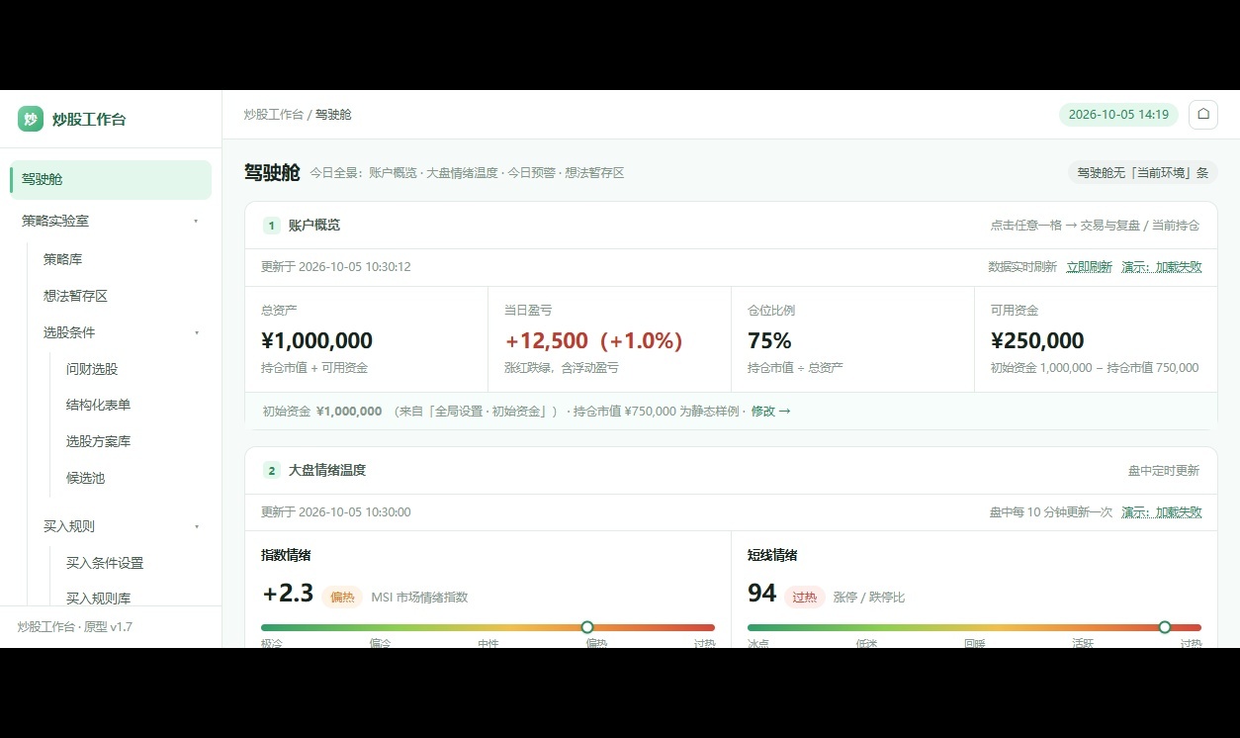Viewport: 1240px width, 738px height.
Task: Select 驾驶舱 in the sidebar
Action: (111, 180)
